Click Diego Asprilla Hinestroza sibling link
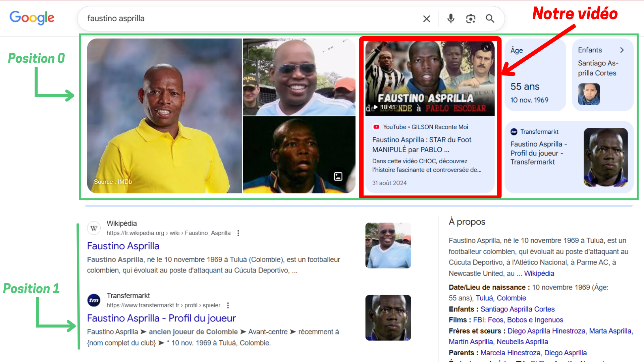This screenshot has height=362, width=644. click(x=546, y=331)
